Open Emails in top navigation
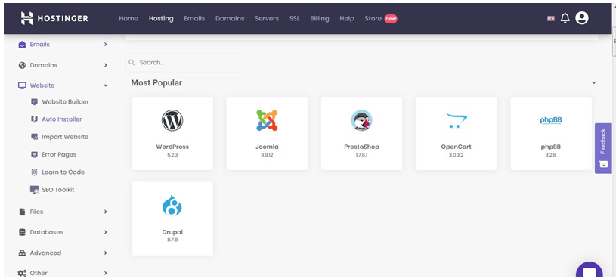The height and width of the screenshot is (279, 616). coord(194,18)
